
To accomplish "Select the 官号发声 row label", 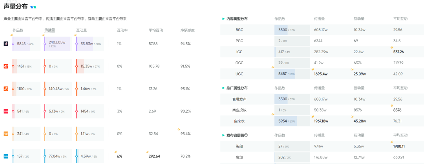I will 239,99.
